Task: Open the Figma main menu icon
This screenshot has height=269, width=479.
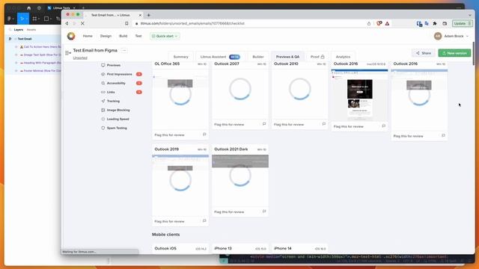Action: coord(10,19)
